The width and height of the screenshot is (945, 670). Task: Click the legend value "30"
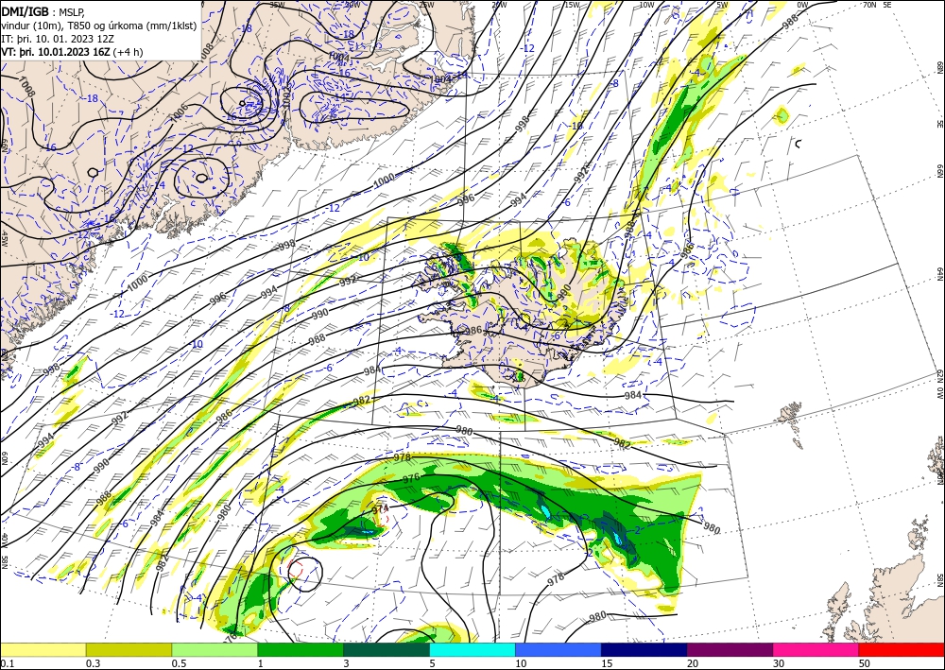point(779,663)
